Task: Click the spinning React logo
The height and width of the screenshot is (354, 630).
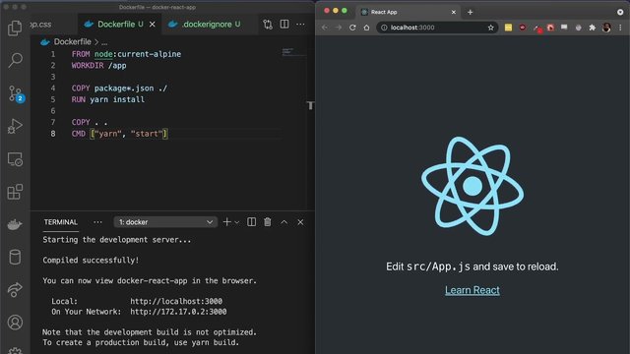Action: click(472, 186)
